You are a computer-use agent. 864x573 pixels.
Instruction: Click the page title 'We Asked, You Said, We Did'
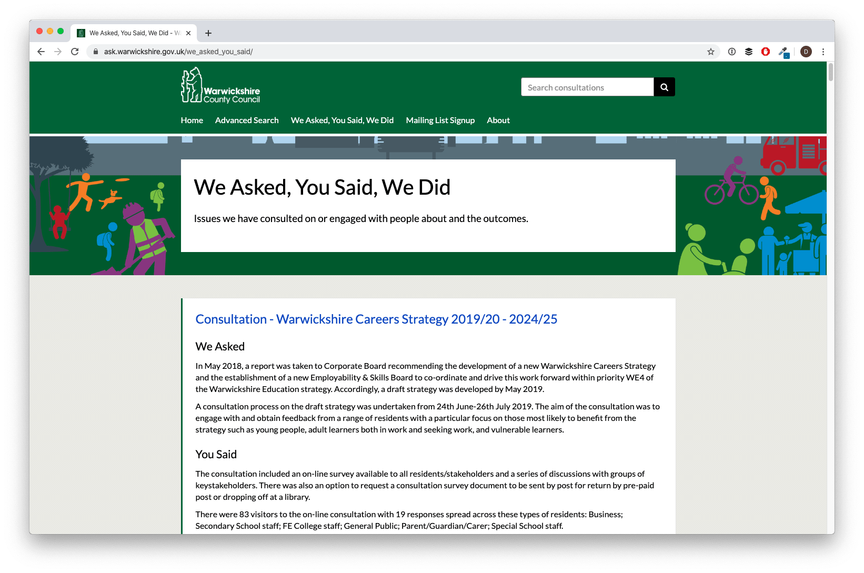coord(322,187)
